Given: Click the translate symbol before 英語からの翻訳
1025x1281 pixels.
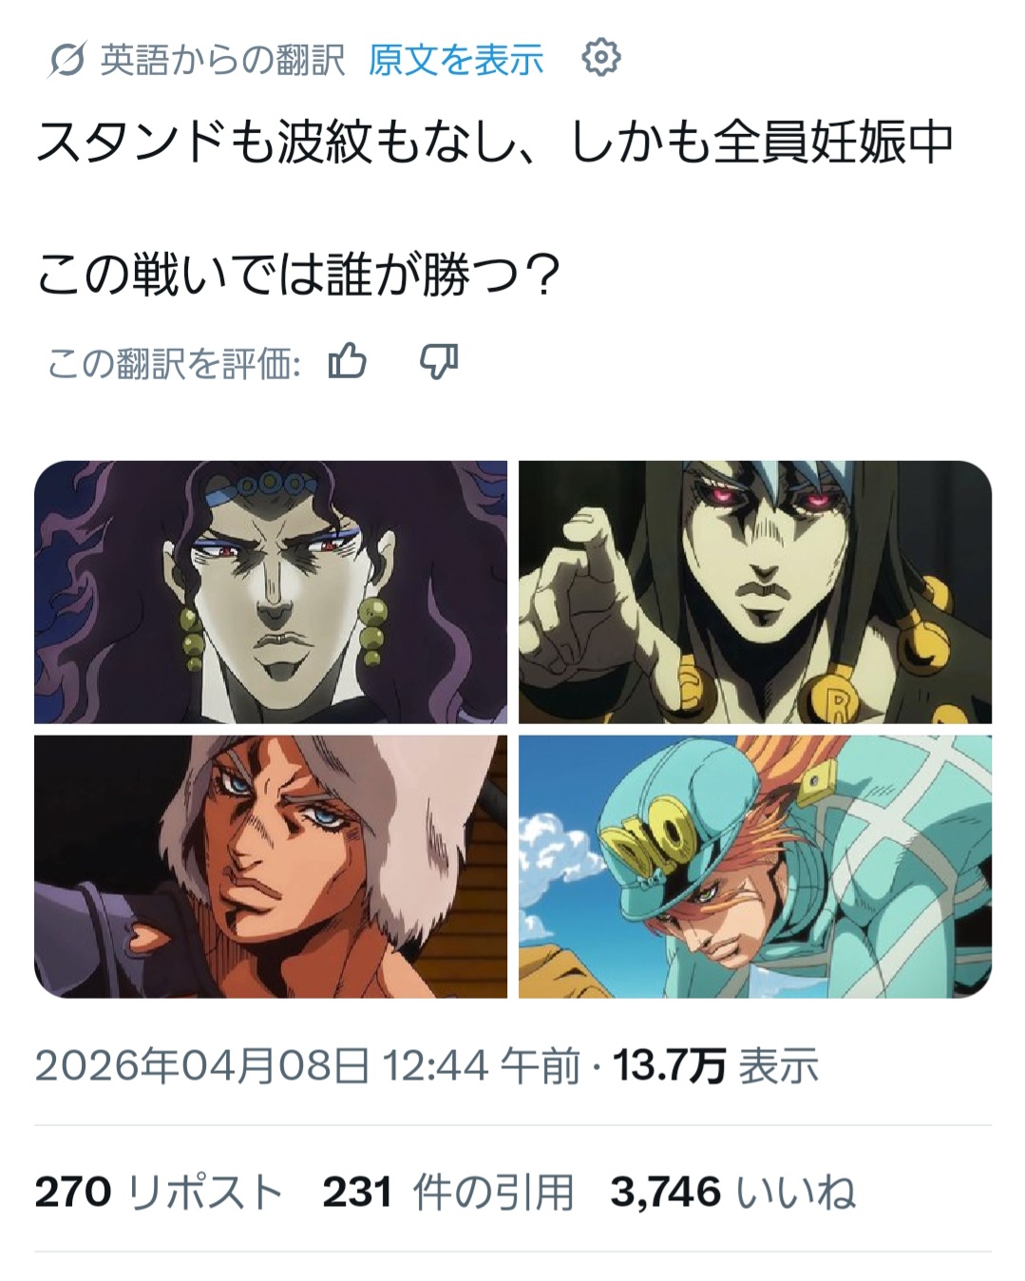Looking at the screenshot, I should point(67,61).
